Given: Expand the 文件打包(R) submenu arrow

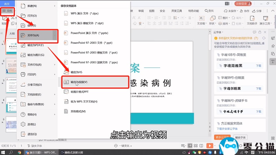Looking at the screenshot, I should click(x=55, y=64).
